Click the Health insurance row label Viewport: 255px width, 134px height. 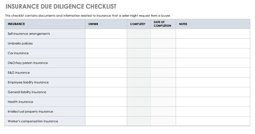click(20, 102)
